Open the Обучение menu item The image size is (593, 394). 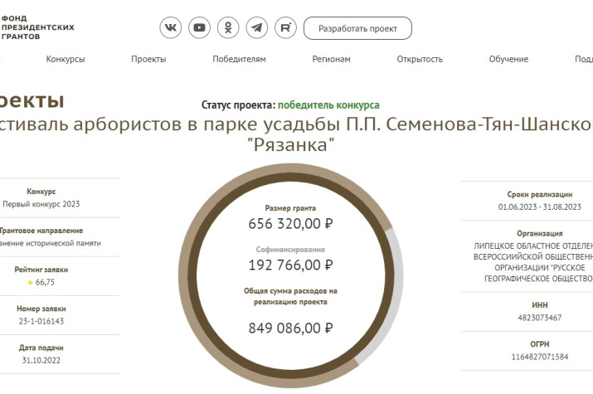click(x=508, y=59)
